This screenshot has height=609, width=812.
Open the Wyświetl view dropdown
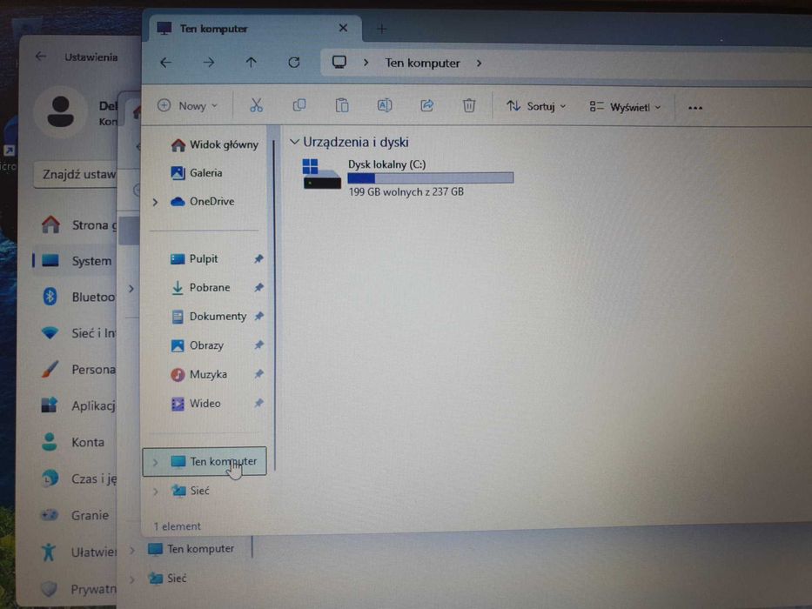tap(625, 107)
